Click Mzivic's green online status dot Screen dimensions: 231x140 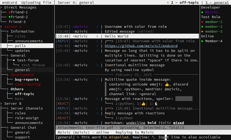pyautogui.click(x=202, y=12)
